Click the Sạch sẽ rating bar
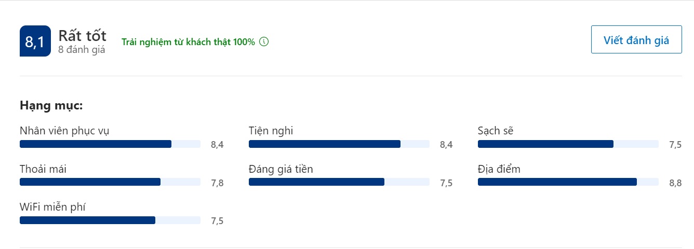Image resolution: width=694 pixels, height=249 pixels. [568, 144]
